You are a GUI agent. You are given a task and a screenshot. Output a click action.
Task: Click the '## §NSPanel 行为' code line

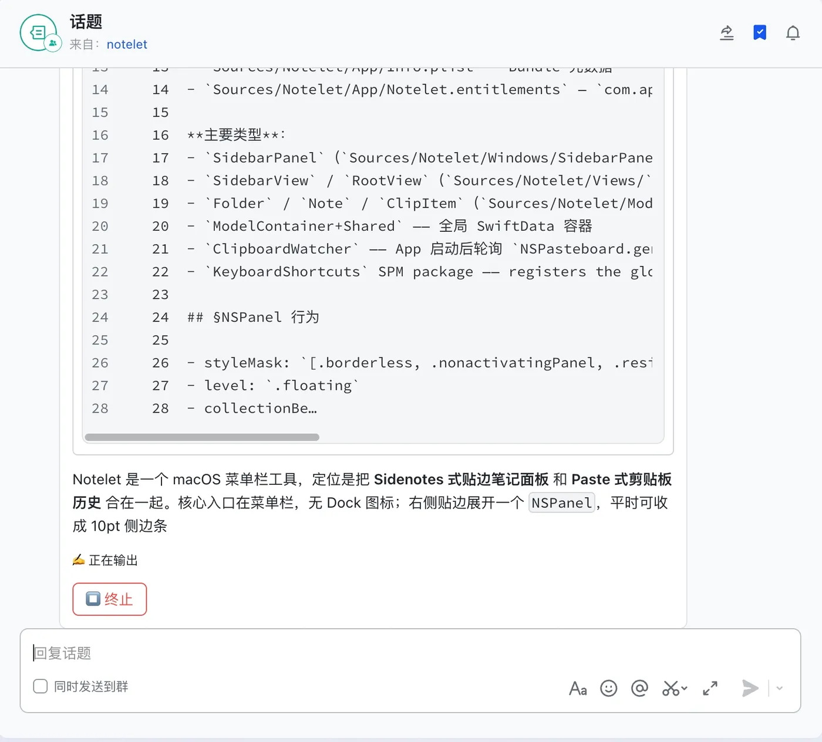click(x=253, y=318)
